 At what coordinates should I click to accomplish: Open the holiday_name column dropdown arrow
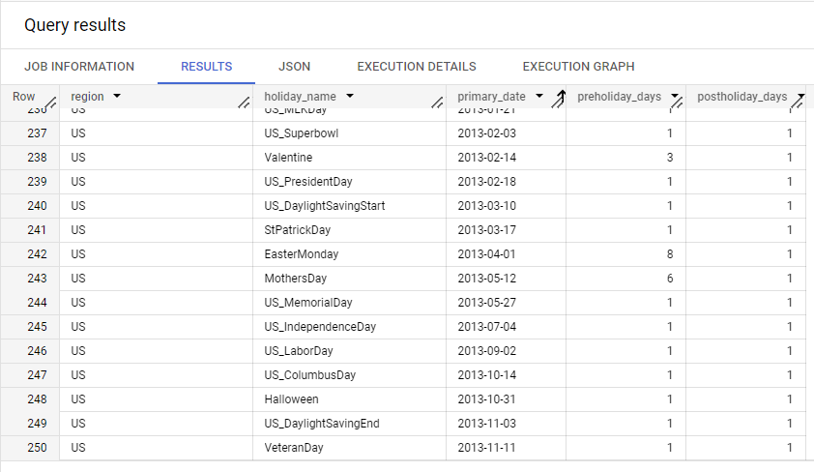[349, 97]
